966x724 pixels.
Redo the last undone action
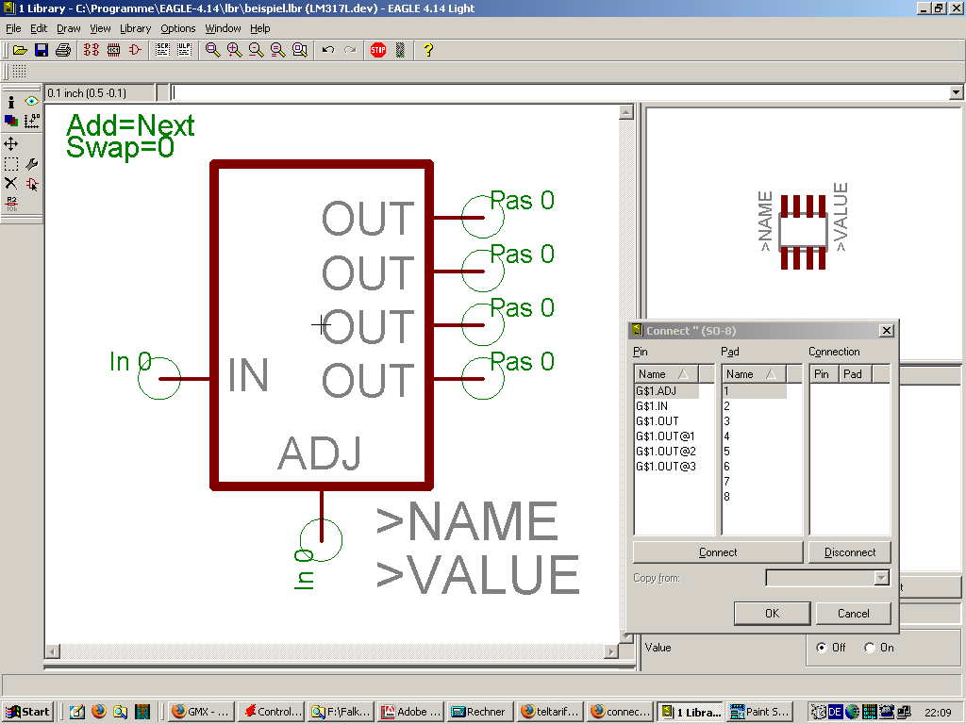[x=350, y=50]
